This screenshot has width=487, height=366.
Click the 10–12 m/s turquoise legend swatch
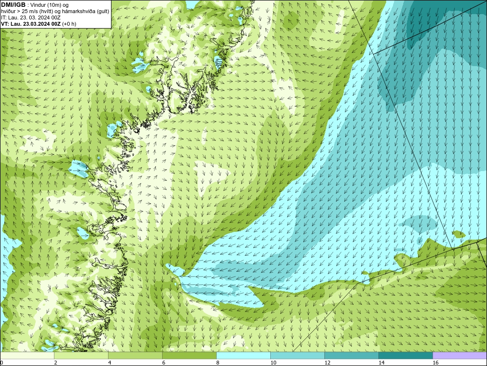tap(297, 355)
